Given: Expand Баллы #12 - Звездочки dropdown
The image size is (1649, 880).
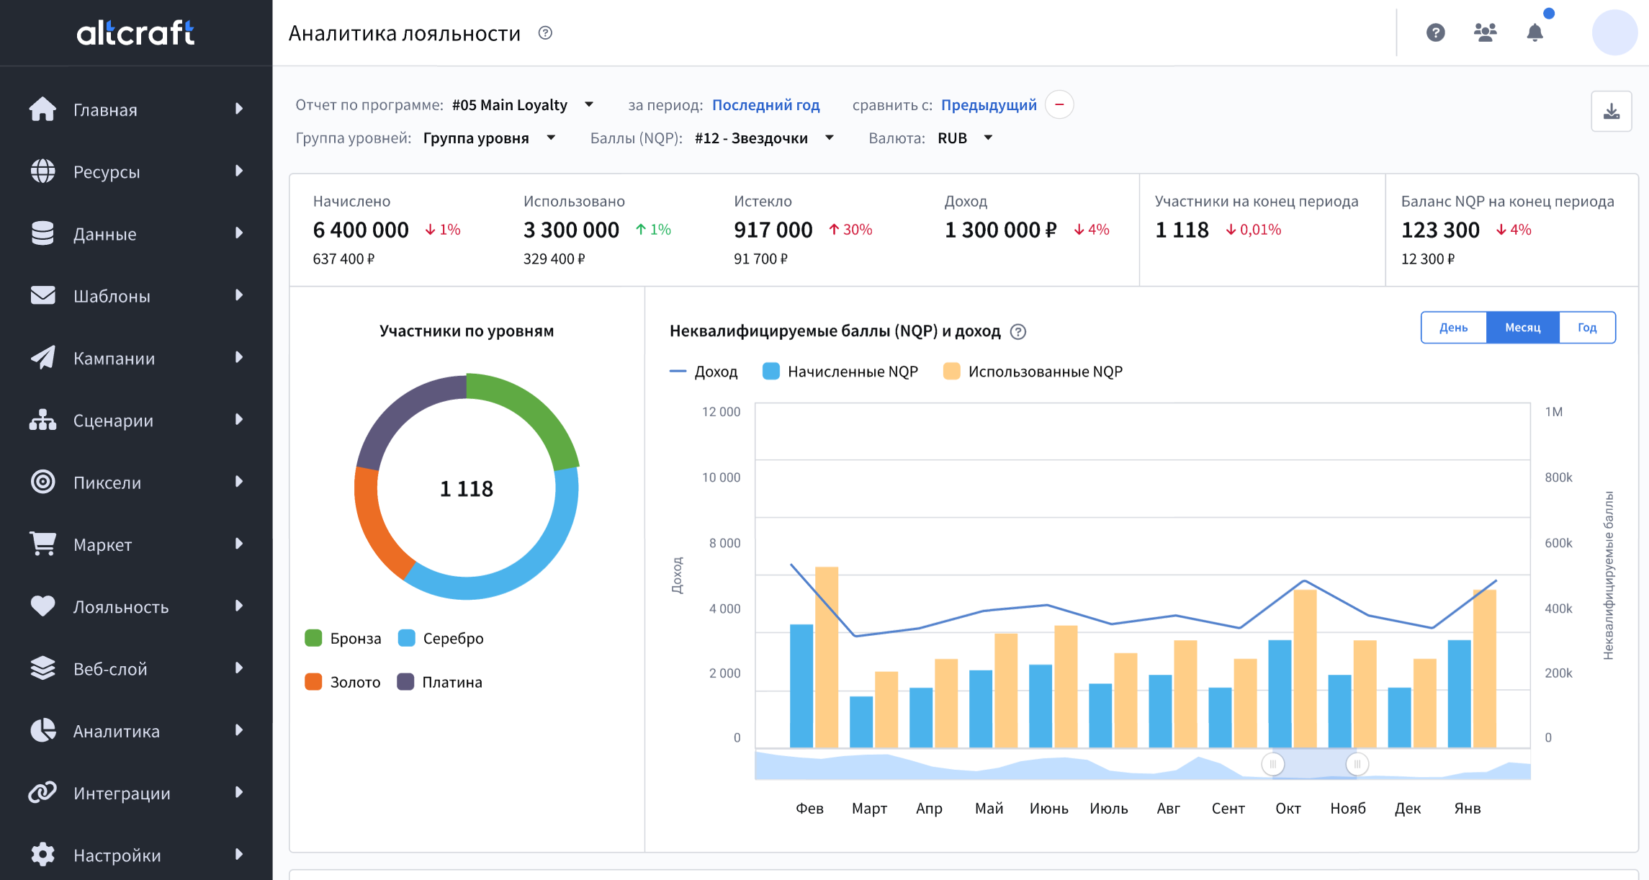Looking at the screenshot, I should [x=763, y=138].
